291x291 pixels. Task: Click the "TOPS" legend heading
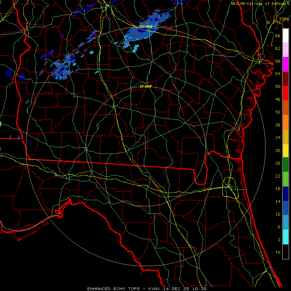[x=284, y=19]
